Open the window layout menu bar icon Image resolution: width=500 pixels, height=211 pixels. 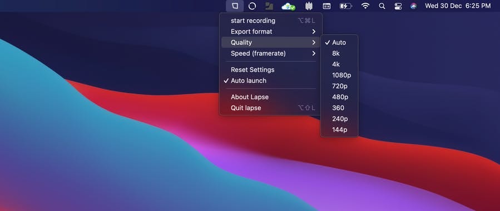pos(326,6)
